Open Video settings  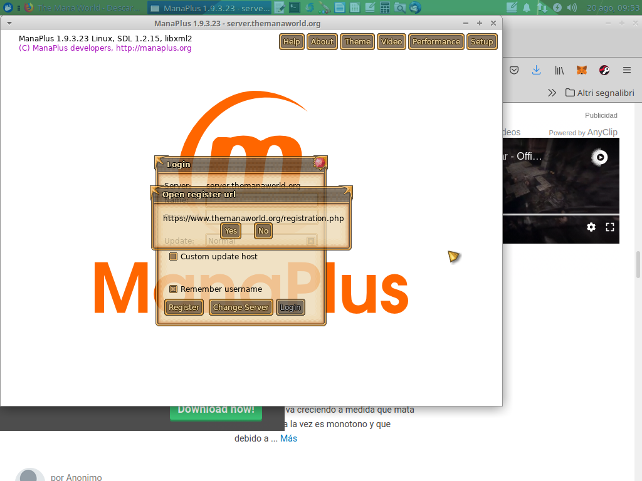[x=391, y=42]
